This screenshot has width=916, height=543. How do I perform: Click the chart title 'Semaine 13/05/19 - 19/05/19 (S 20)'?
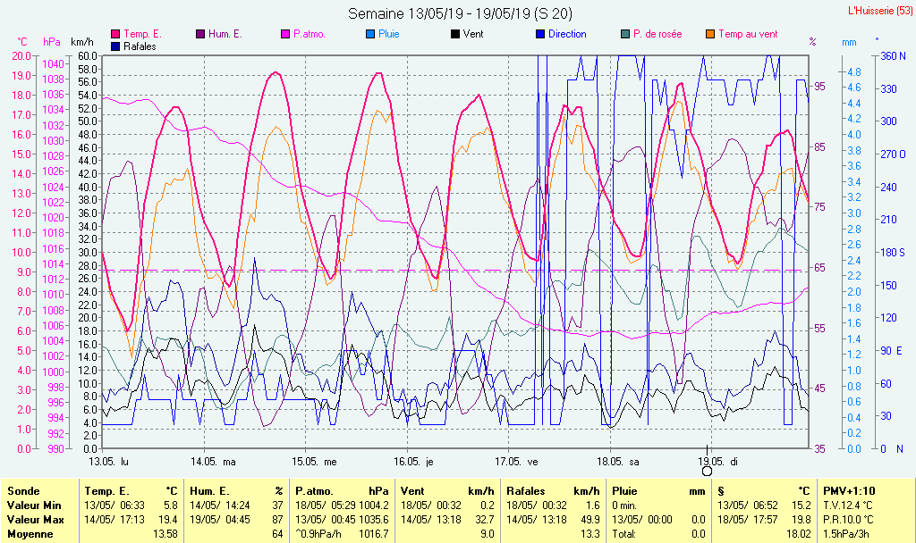(461, 13)
